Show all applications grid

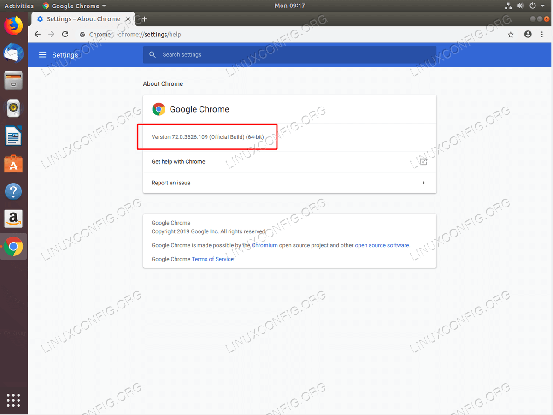[x=13, y=400]
